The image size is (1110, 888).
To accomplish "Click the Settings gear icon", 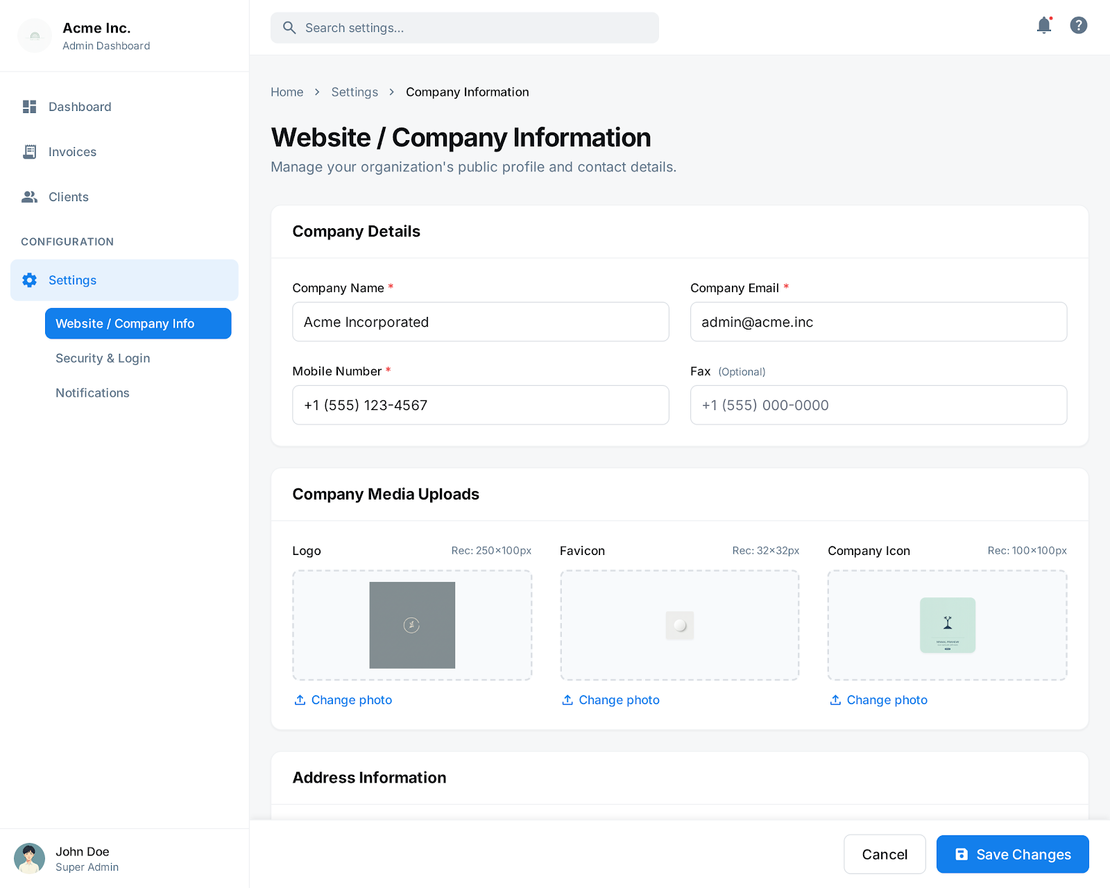I will (x=29, y=280).
